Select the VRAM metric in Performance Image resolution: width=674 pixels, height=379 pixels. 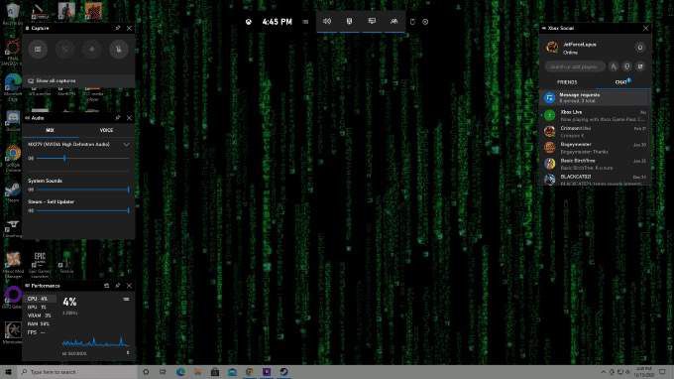tap(40, 316)
